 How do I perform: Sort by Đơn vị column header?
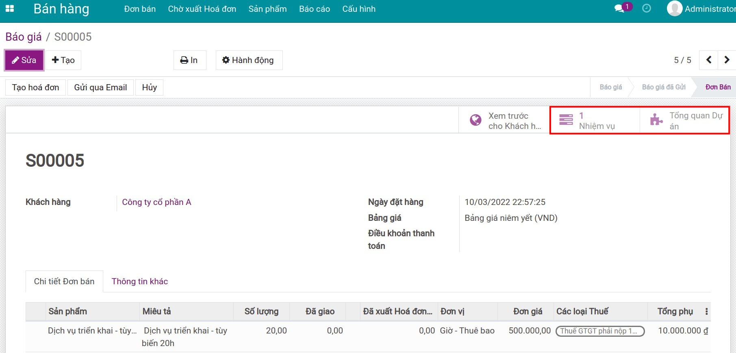(x=467, y=312)
